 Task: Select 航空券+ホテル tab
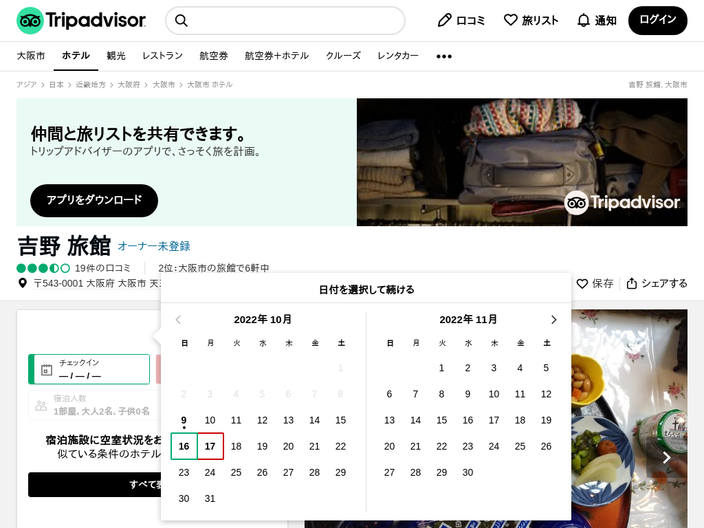[276, 56]
